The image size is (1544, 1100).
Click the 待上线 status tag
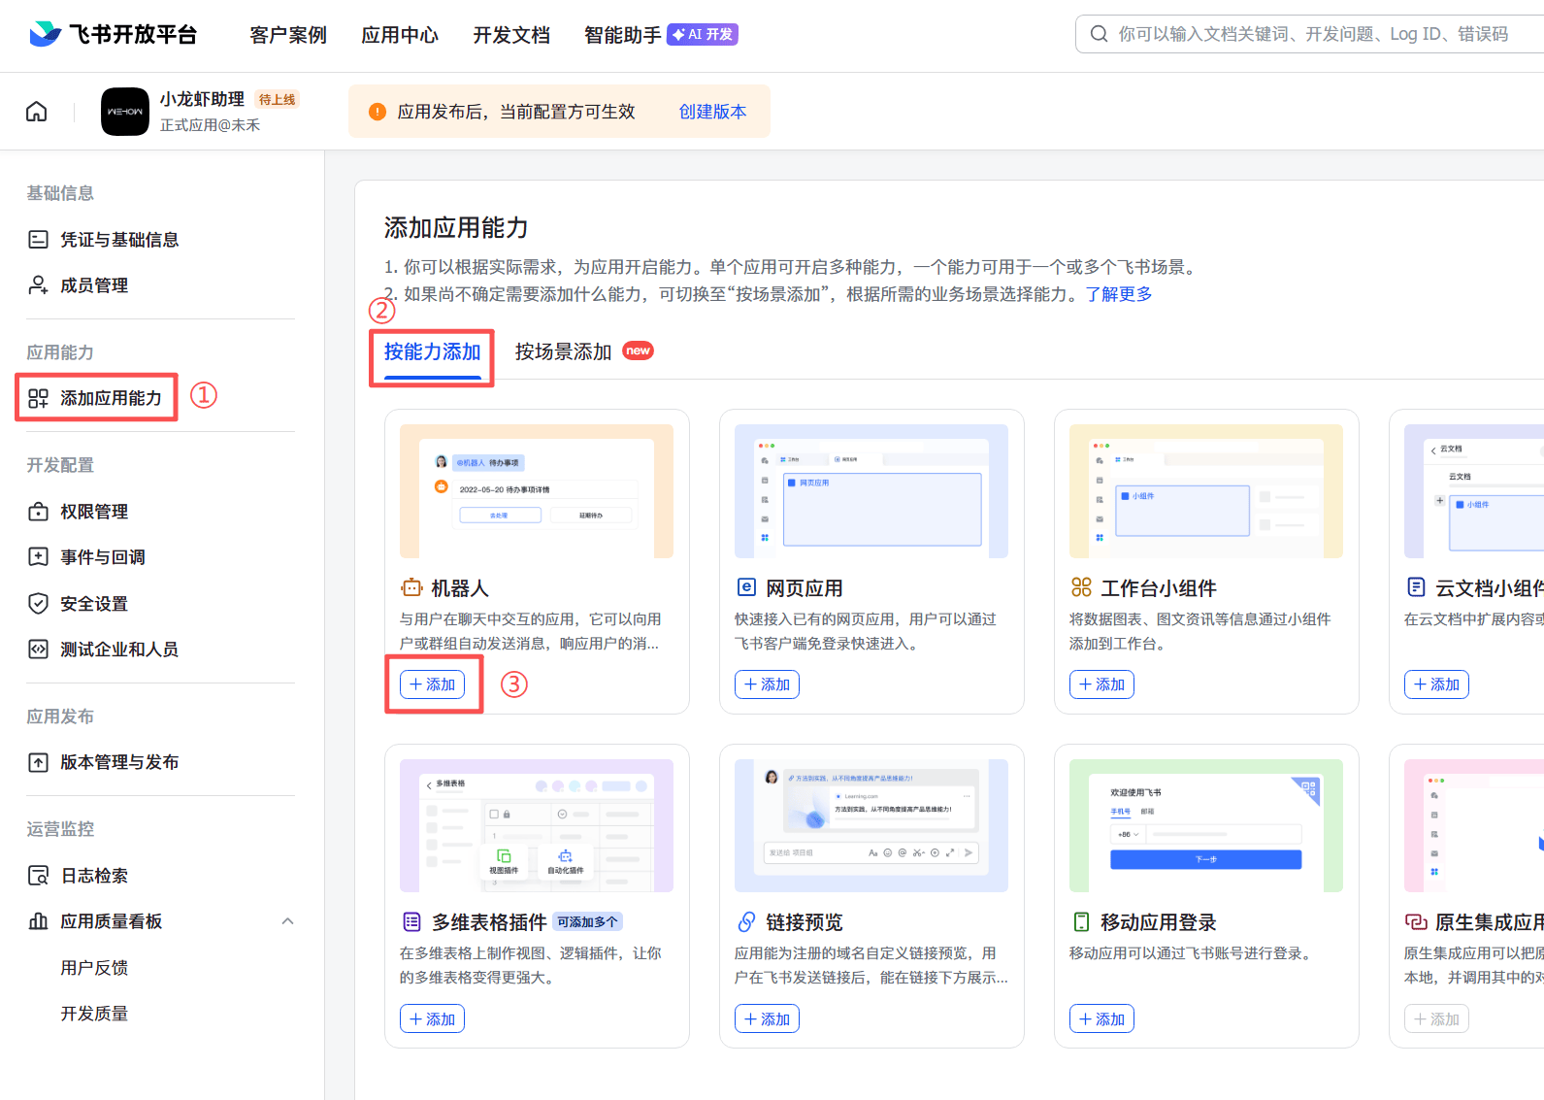tap(278, 99)
